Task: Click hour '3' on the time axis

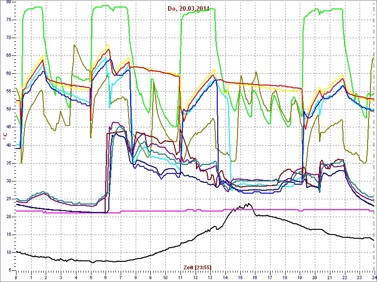Action: 61,277
